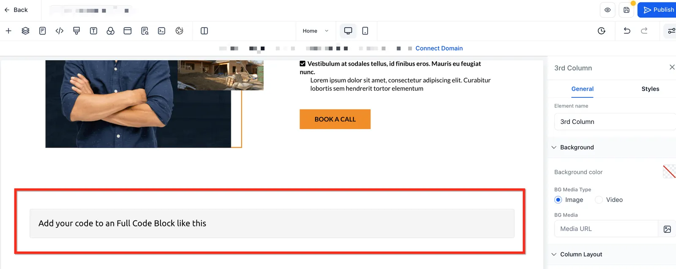Toggle the preview eye icon
Screen dimensions: 676x269
608,10
